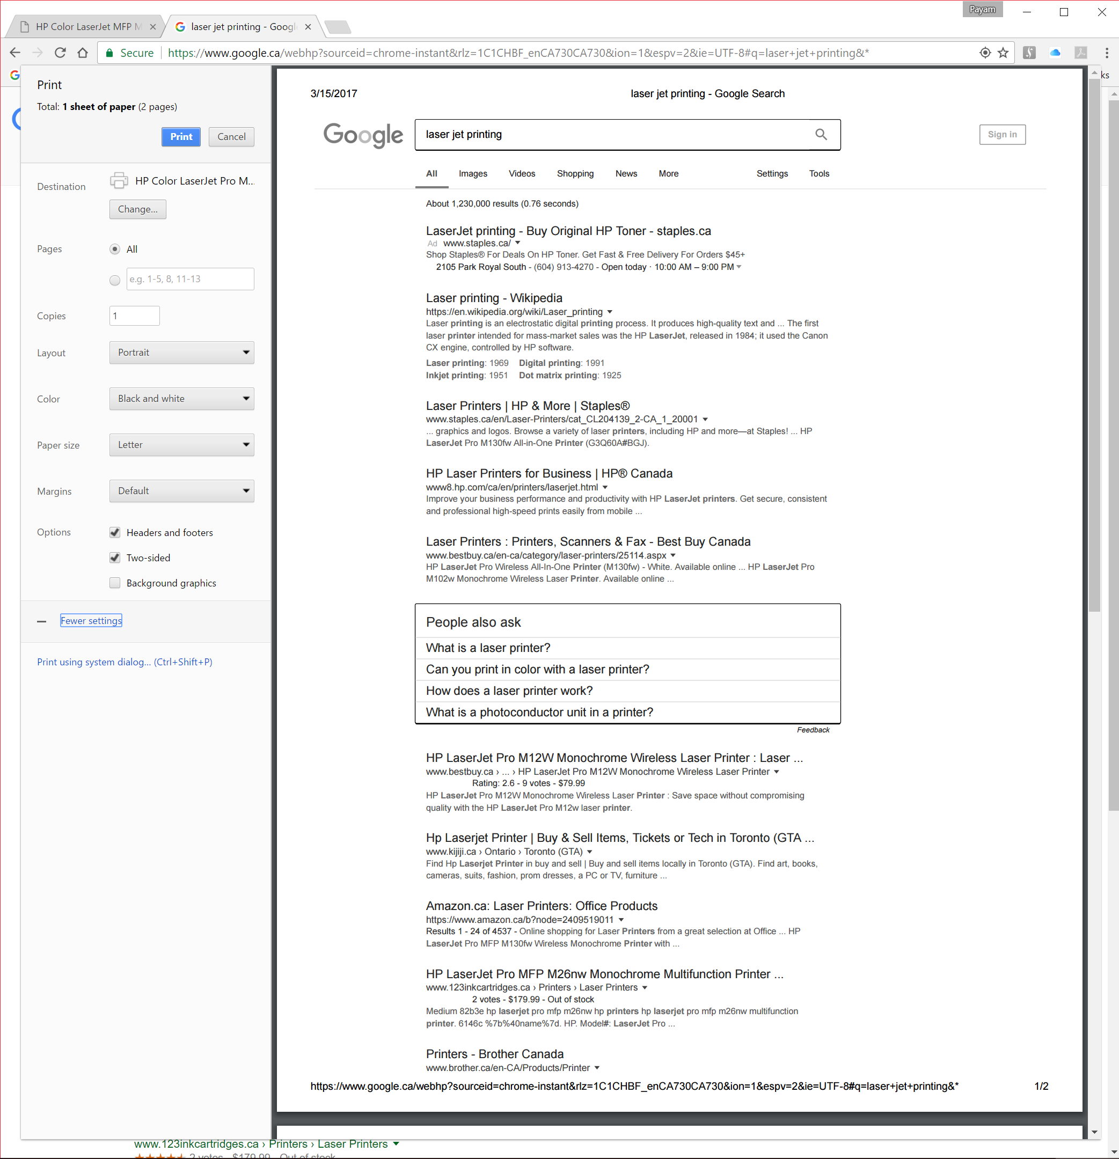Click the printer icon beside destination name
This screenshot has height=1159, width=1119.
click(x=119, y=180)
